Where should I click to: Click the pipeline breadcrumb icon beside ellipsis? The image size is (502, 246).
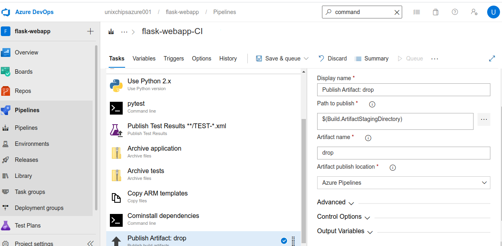111,32
